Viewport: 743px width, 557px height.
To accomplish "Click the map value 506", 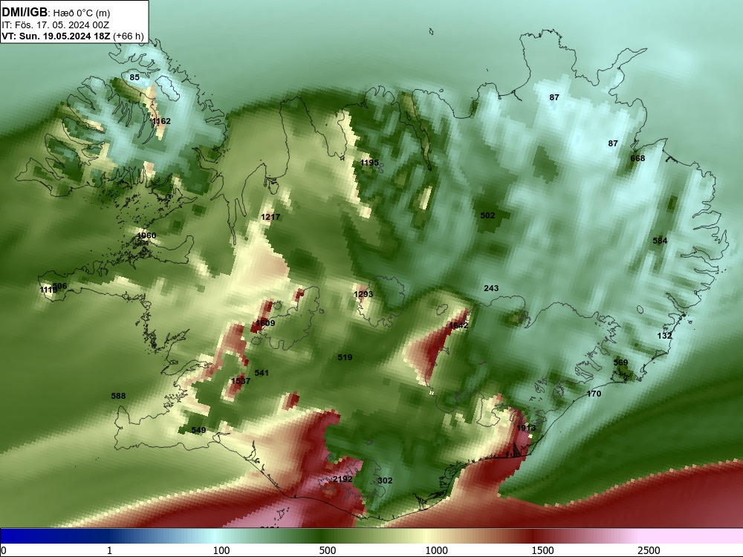I will pyautogui.click(x=59, y=286).
